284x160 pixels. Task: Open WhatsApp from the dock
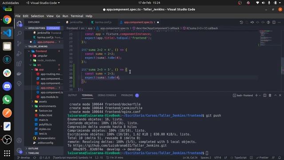tap(7, 100)
